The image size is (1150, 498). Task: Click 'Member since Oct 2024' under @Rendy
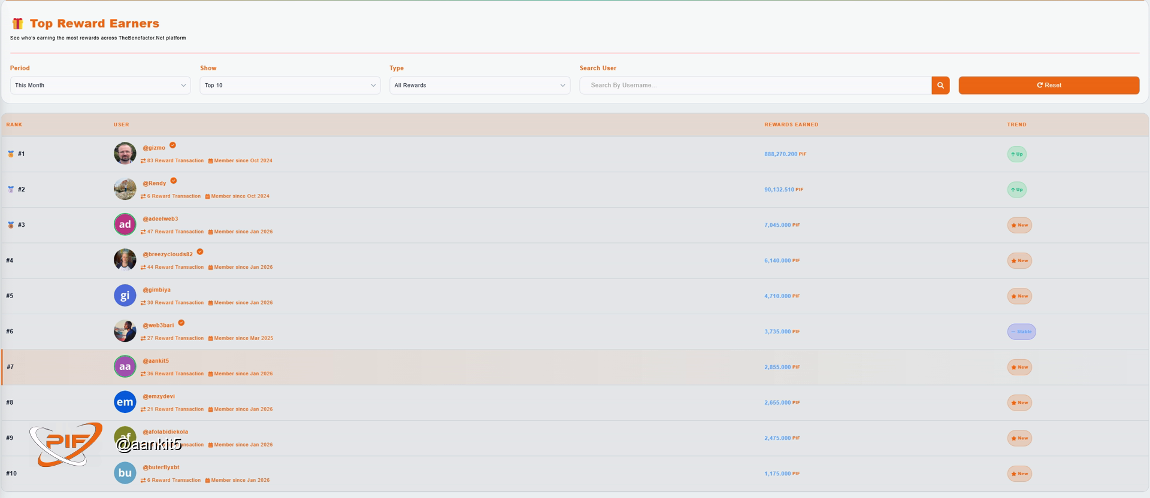(x=237, y=196)
